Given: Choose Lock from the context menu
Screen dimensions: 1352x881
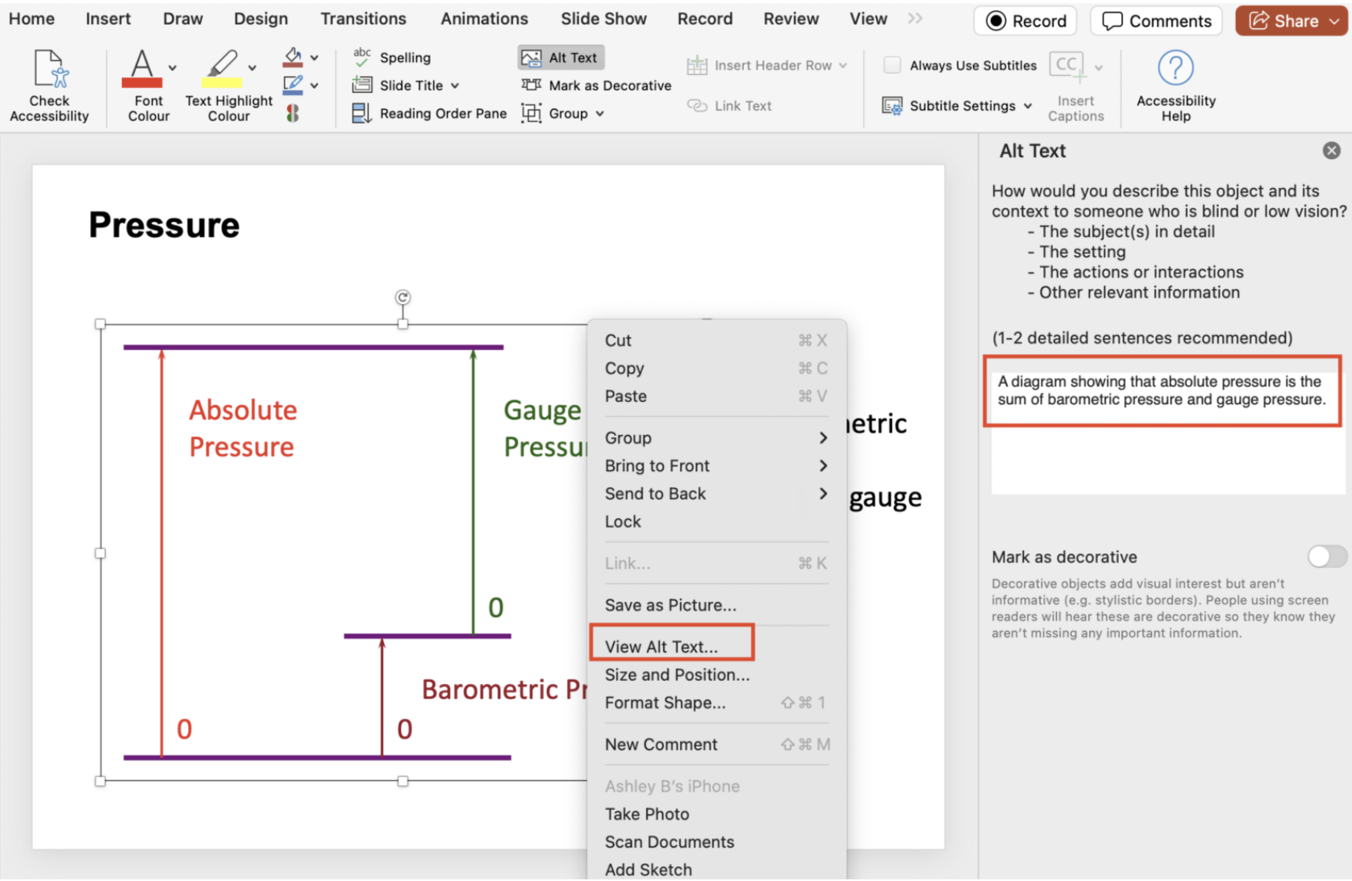Looking at the screenshot, I should [x=716, y=521].
